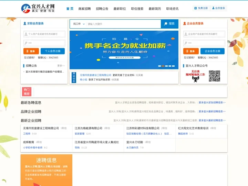Click orange 登录 button in 企业会员登录 panel
The width and height of the screenshot is (248, 186).
(191, 51)
